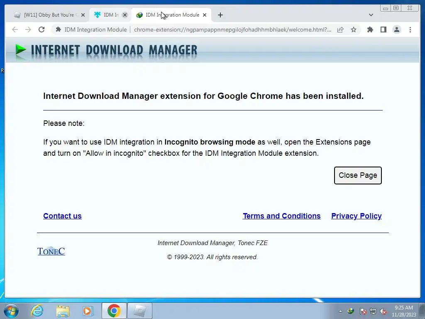Open the Windows Start menu
This screenshot has height=319, width=425.
pos(11,311)
